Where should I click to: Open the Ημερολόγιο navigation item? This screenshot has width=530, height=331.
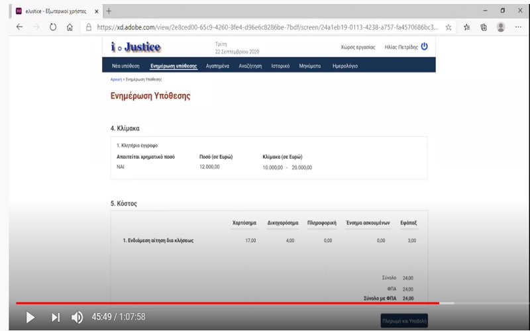[344, 66]
